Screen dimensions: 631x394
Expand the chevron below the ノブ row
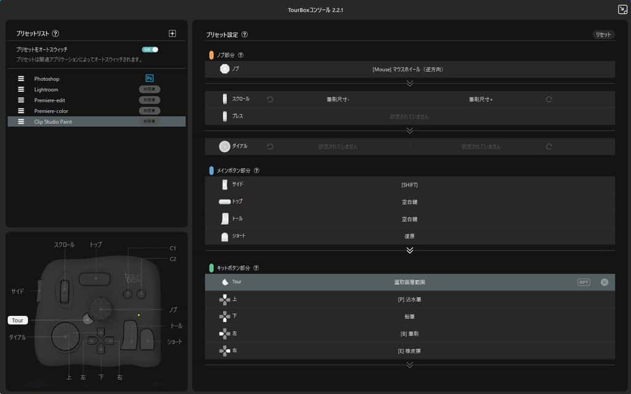pos(410,82)
